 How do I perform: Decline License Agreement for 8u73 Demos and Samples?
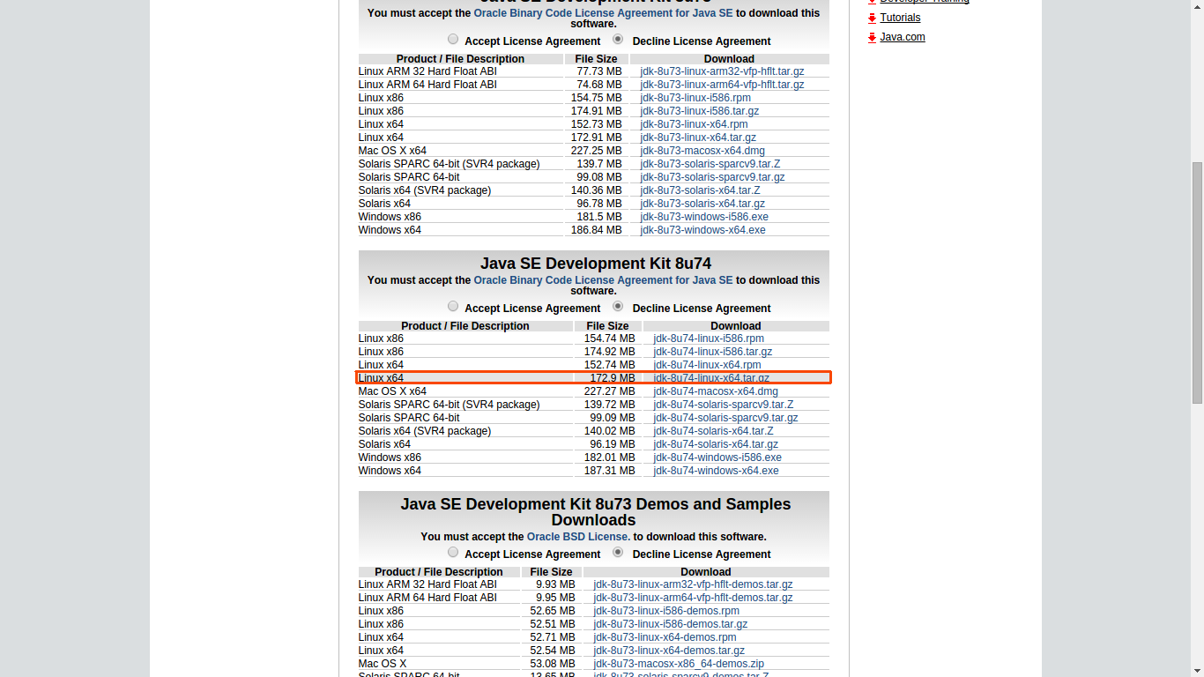pos(618,553)
